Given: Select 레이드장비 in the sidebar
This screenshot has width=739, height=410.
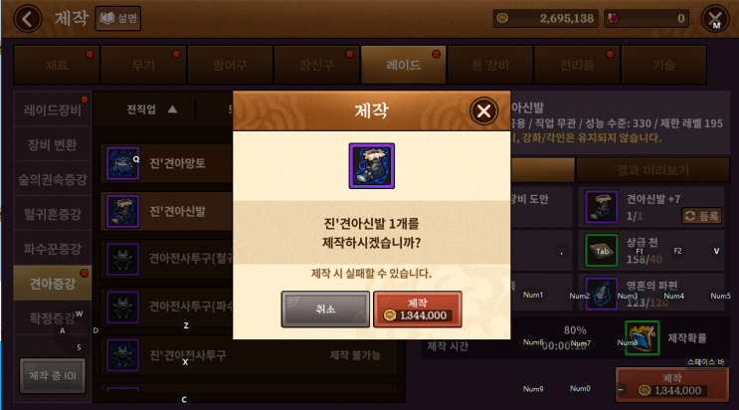Looking at the screenshot, I should (53, 109).
